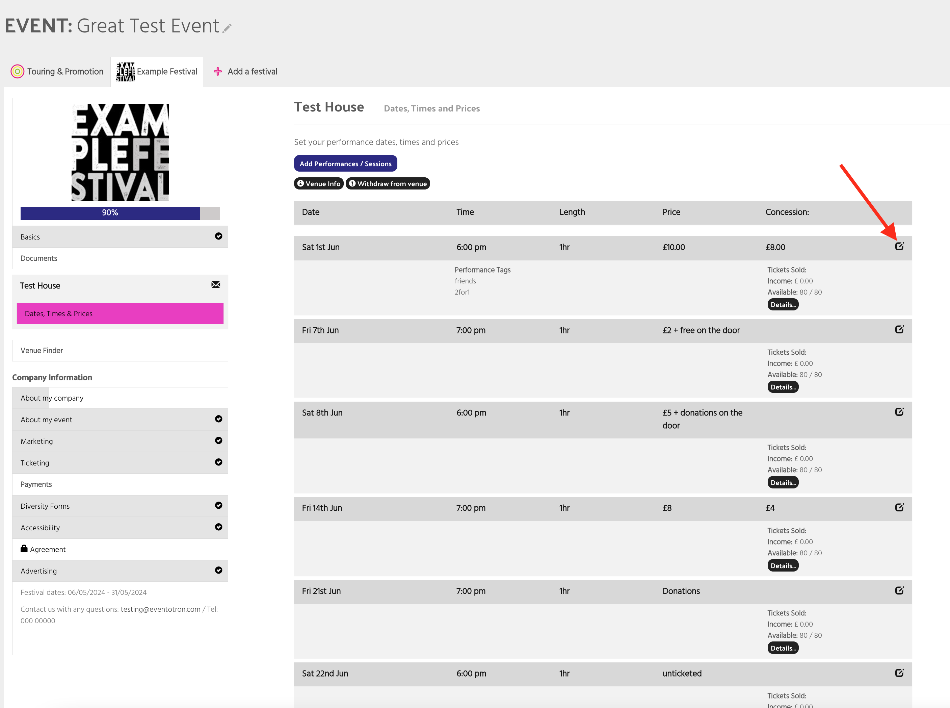This screenshot has height=708, width=950.
Task: Click edit icon for Fri 21st Jun performance
Action: [899, 590]
